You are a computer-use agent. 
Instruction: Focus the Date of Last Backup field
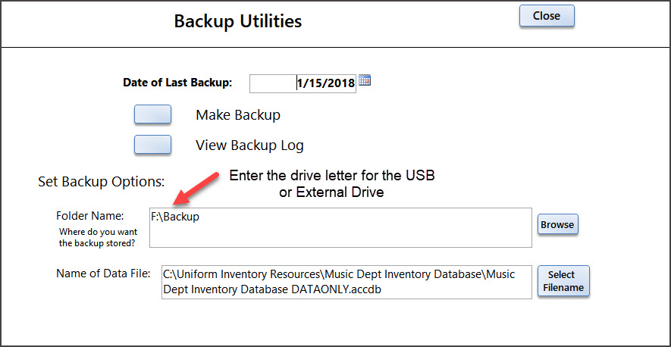[303, 83]
